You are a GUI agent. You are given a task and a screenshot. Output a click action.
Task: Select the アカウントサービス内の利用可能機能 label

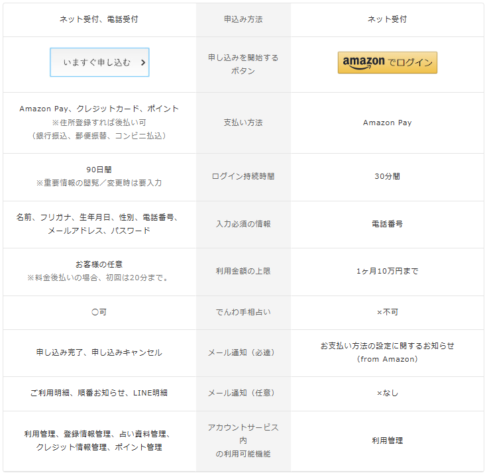pyautogui.click(x=243, y=441)
